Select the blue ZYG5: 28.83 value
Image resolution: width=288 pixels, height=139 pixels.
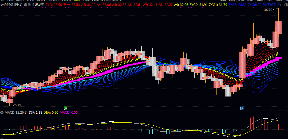tap(238, 5)
